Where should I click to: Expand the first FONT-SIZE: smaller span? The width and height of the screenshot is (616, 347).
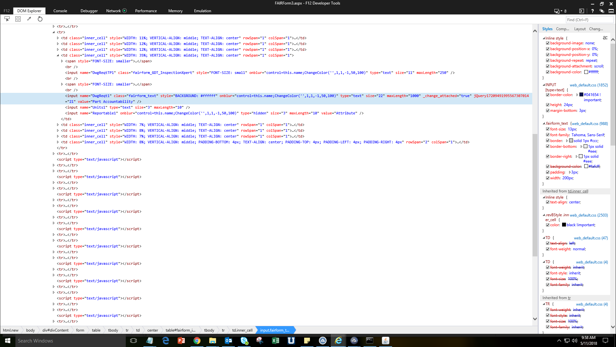[62, 61]
